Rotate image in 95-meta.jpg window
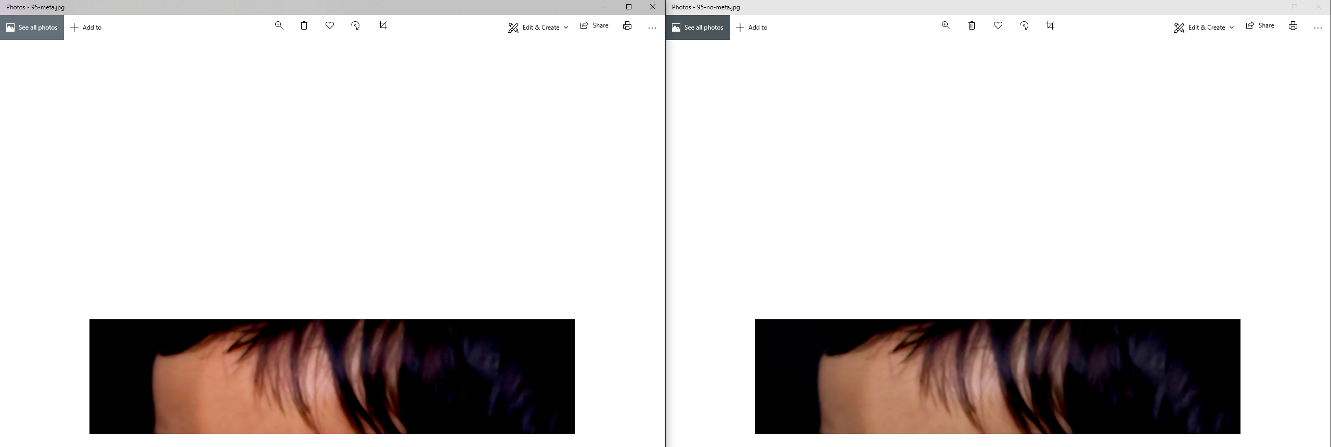1331x447 pixels. point(355,25)
